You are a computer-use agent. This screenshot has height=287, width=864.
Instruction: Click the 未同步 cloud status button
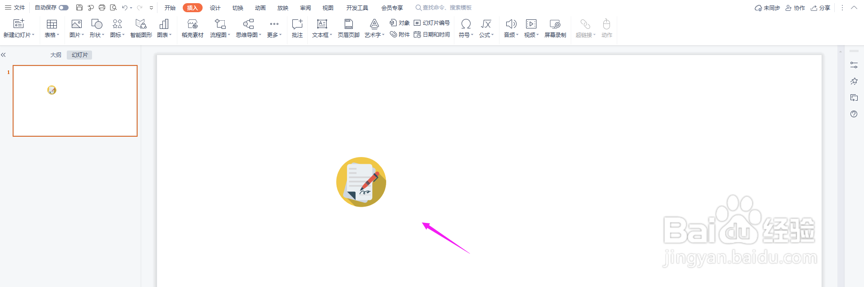[767, 8]
